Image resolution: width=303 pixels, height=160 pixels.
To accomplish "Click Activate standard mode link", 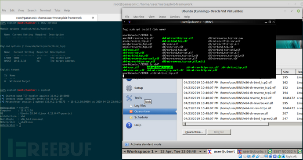I will [146, 144].
